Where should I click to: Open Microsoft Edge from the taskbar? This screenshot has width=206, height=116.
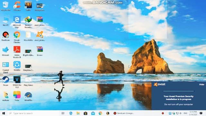pyautogui.click(x=71, y=113)
